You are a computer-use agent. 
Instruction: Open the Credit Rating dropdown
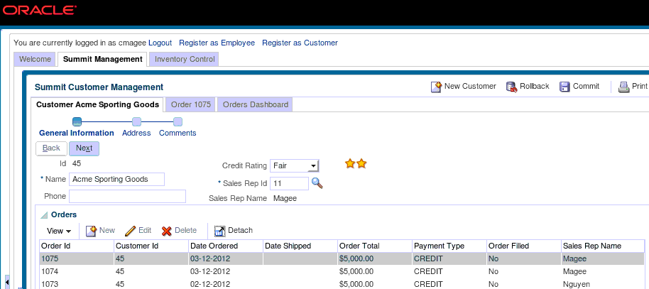pyautogui.click(x=313, y=166)
